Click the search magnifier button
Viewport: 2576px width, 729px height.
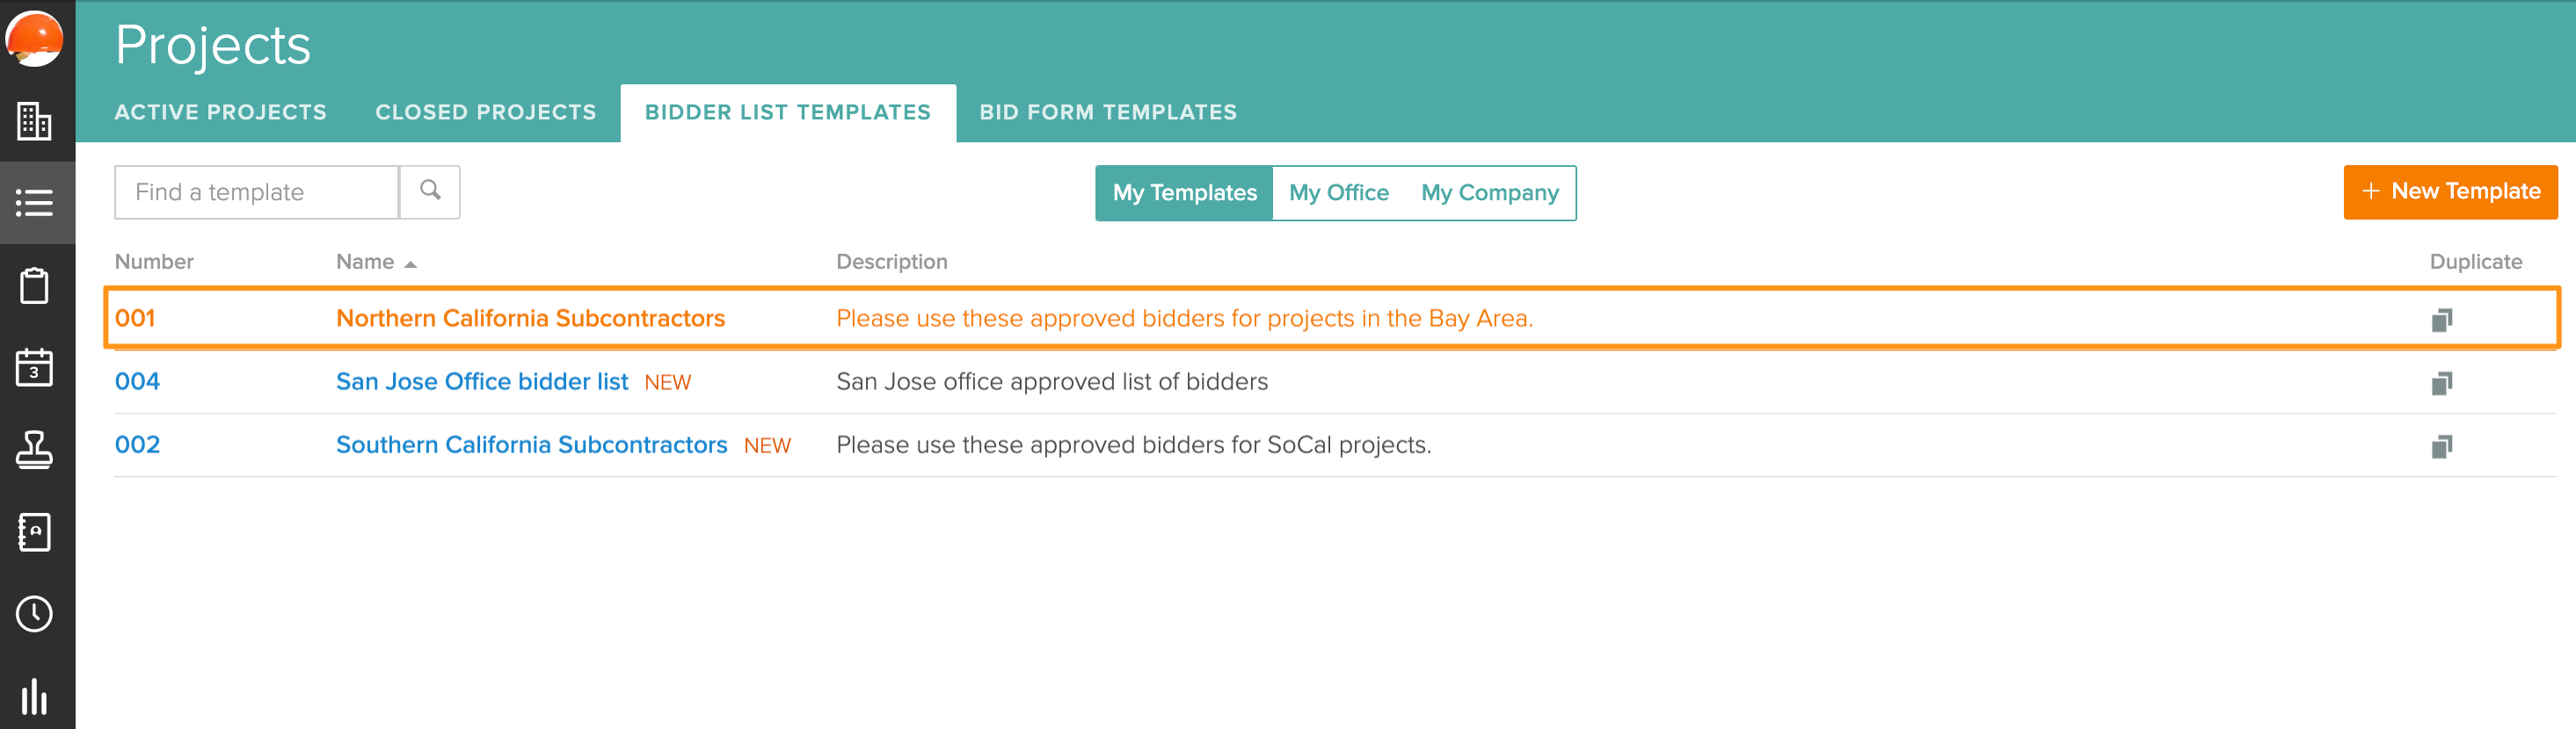click(x=430, y=191)
